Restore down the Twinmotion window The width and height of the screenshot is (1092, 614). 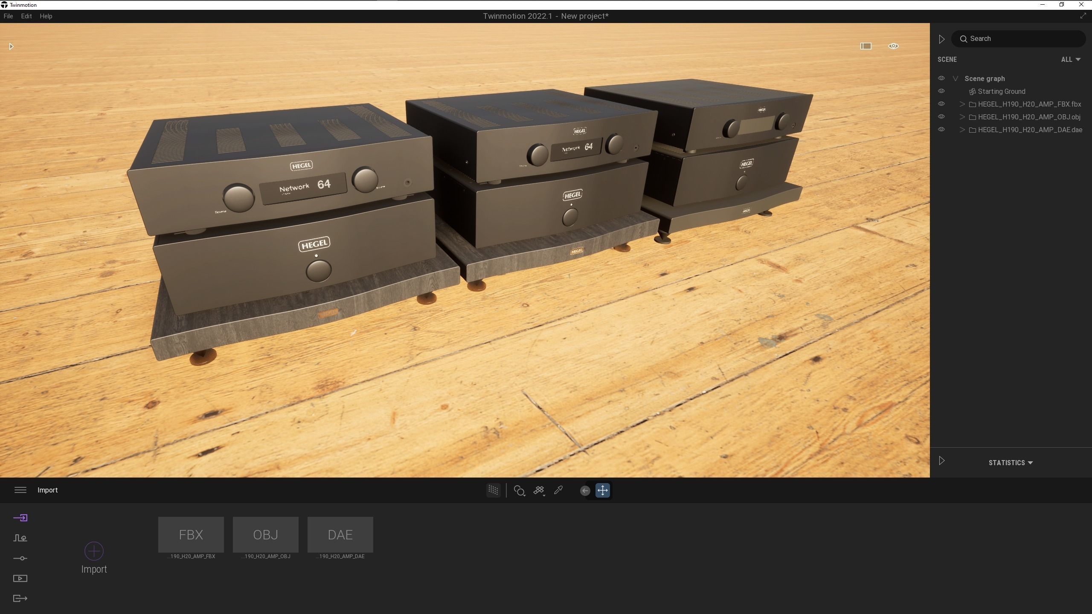1062,5
